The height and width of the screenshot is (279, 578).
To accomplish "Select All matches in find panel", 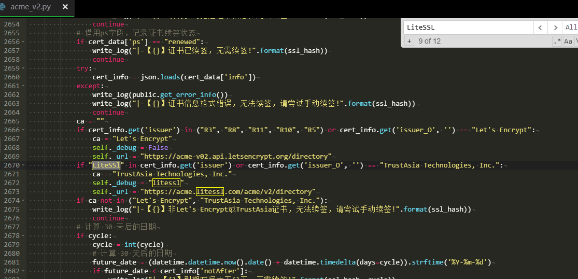I will pyautogui.click(x=570, y=27).
